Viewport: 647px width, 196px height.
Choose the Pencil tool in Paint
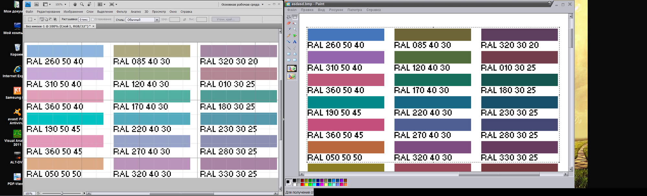tap(289, 36)
